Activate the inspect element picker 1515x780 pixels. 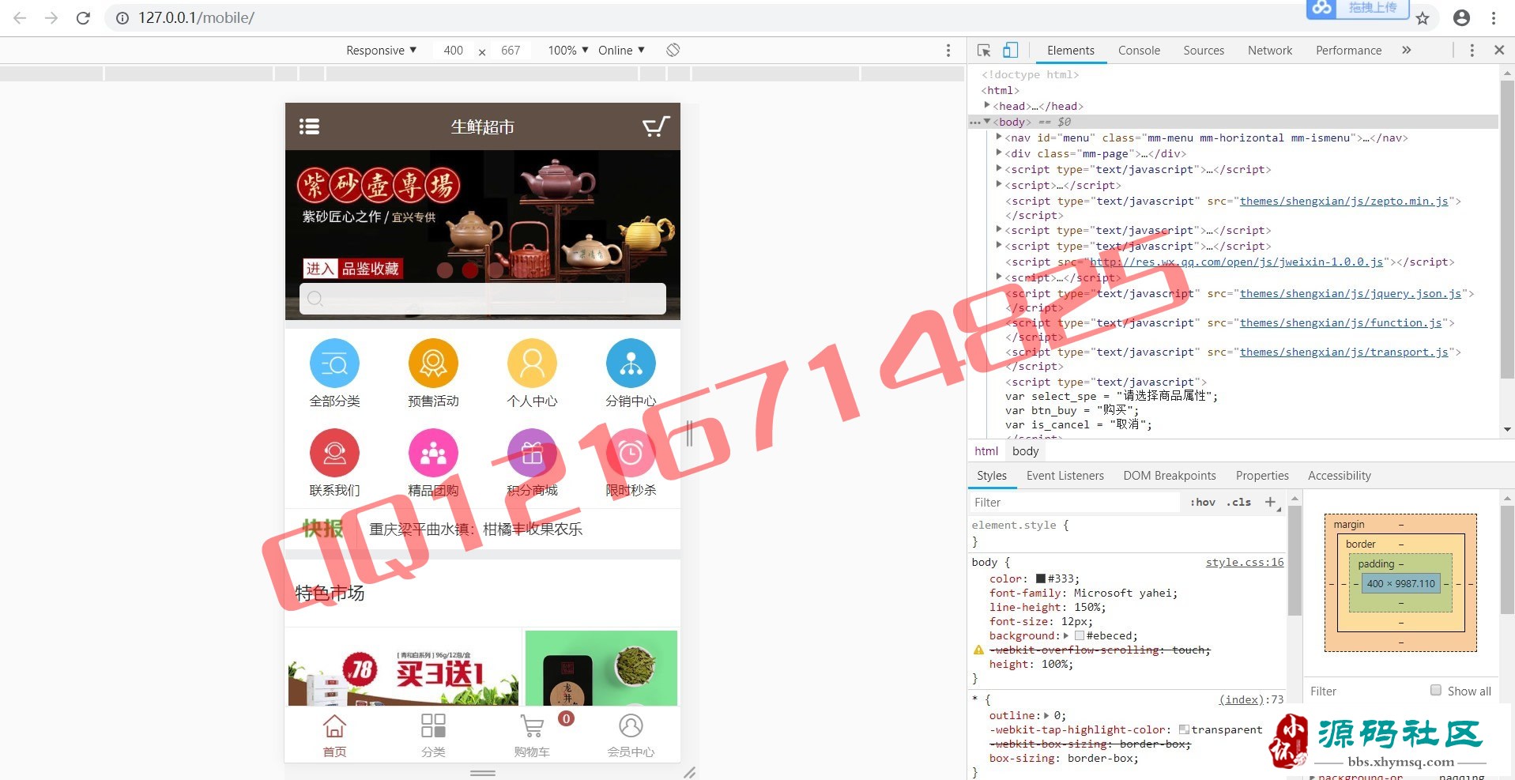984,50
